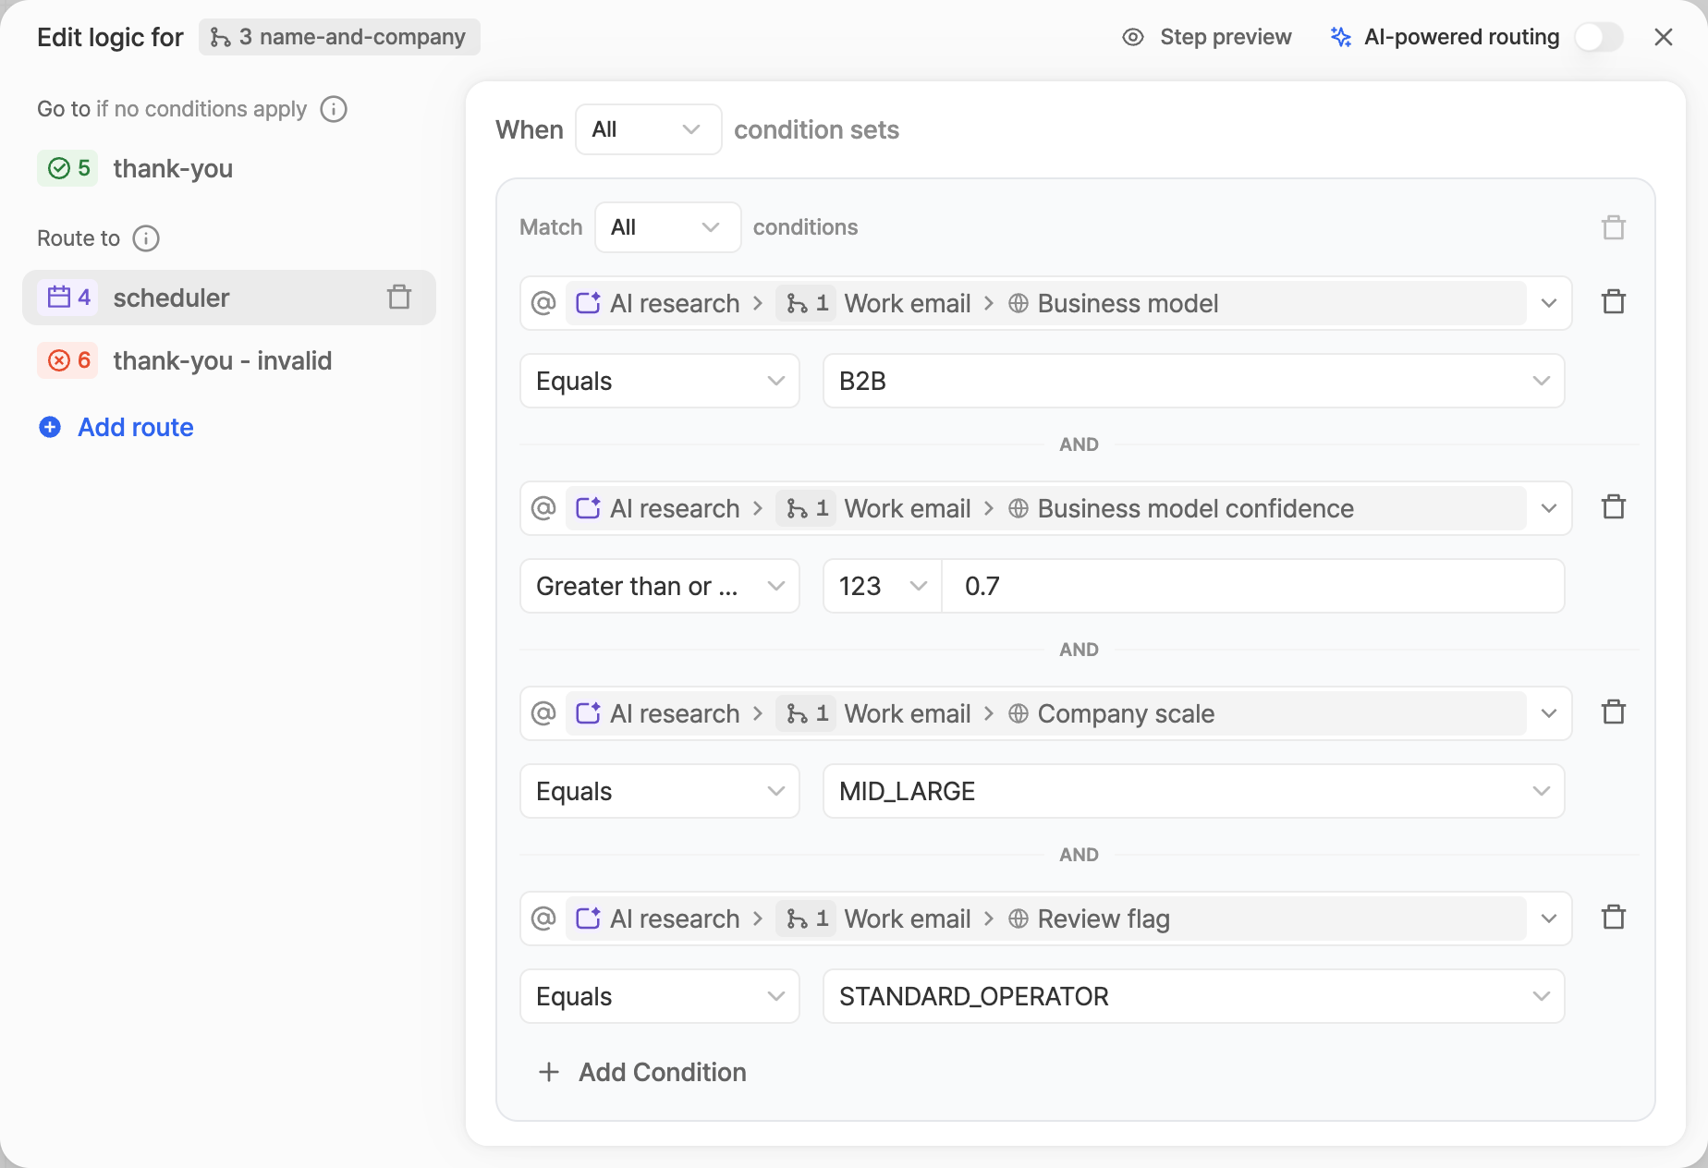
Task: Expand the Business model confidence field chevron
Action: coord(1549,508)
